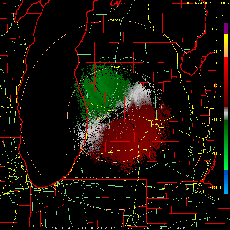The width and height of the screenshot is (230, 230).
Task: Click the 76.7 legend value
Action: pos(217,51)
